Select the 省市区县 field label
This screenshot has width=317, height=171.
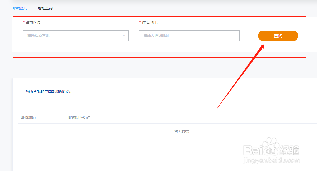tap(33, 22)
